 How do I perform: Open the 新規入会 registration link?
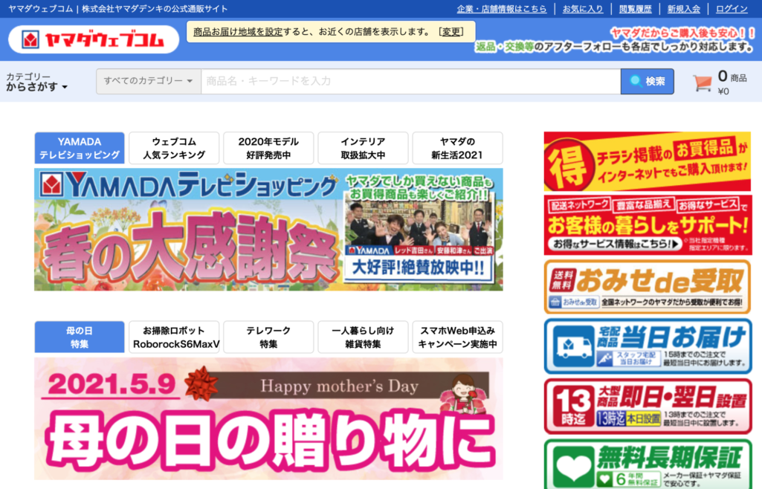tap(683, 9)
